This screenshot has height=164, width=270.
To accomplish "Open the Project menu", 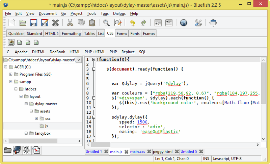I will 77,13.
